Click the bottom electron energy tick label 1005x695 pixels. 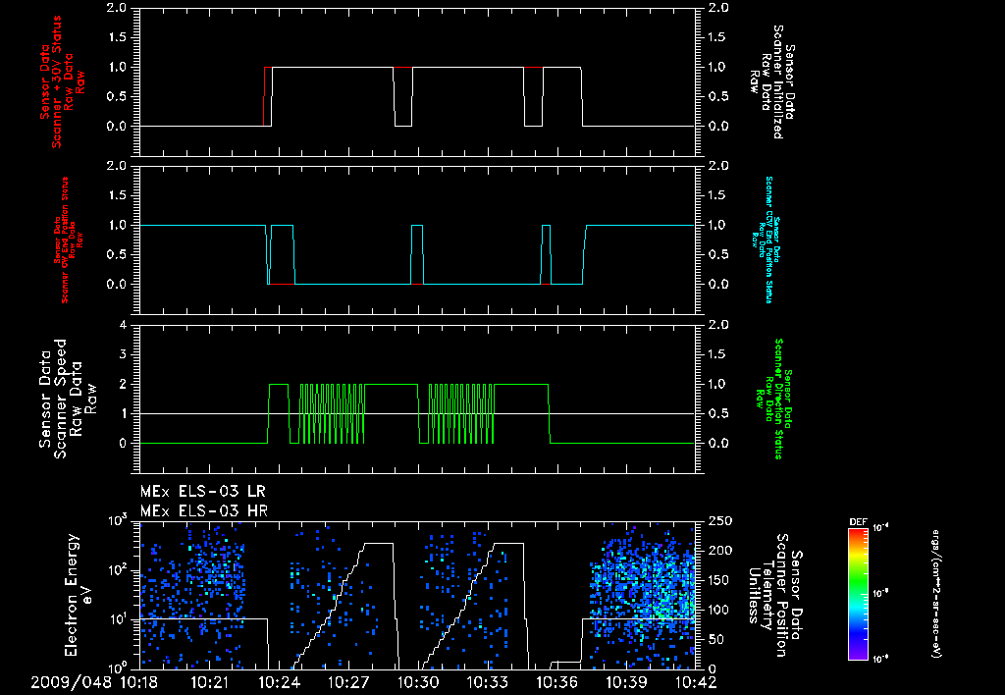tap(116, 667)
